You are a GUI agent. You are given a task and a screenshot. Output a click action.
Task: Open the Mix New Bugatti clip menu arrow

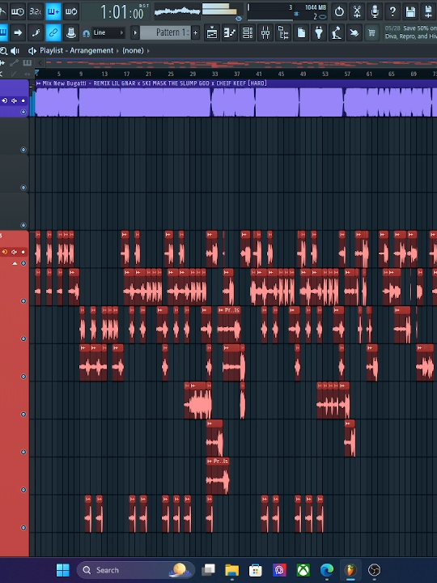[38, 83]
